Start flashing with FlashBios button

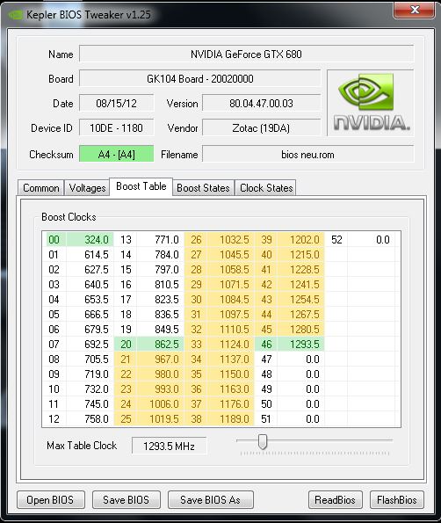click(x=397, y=499)
